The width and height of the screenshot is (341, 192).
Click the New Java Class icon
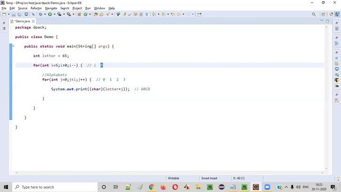pyautogui.click(x=85, y=14)
